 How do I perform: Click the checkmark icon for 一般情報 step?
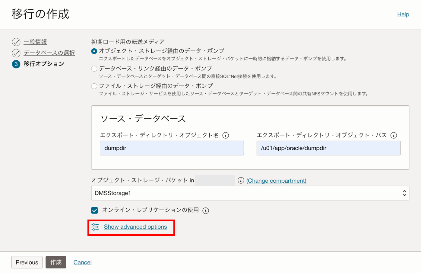pos(16,42)
